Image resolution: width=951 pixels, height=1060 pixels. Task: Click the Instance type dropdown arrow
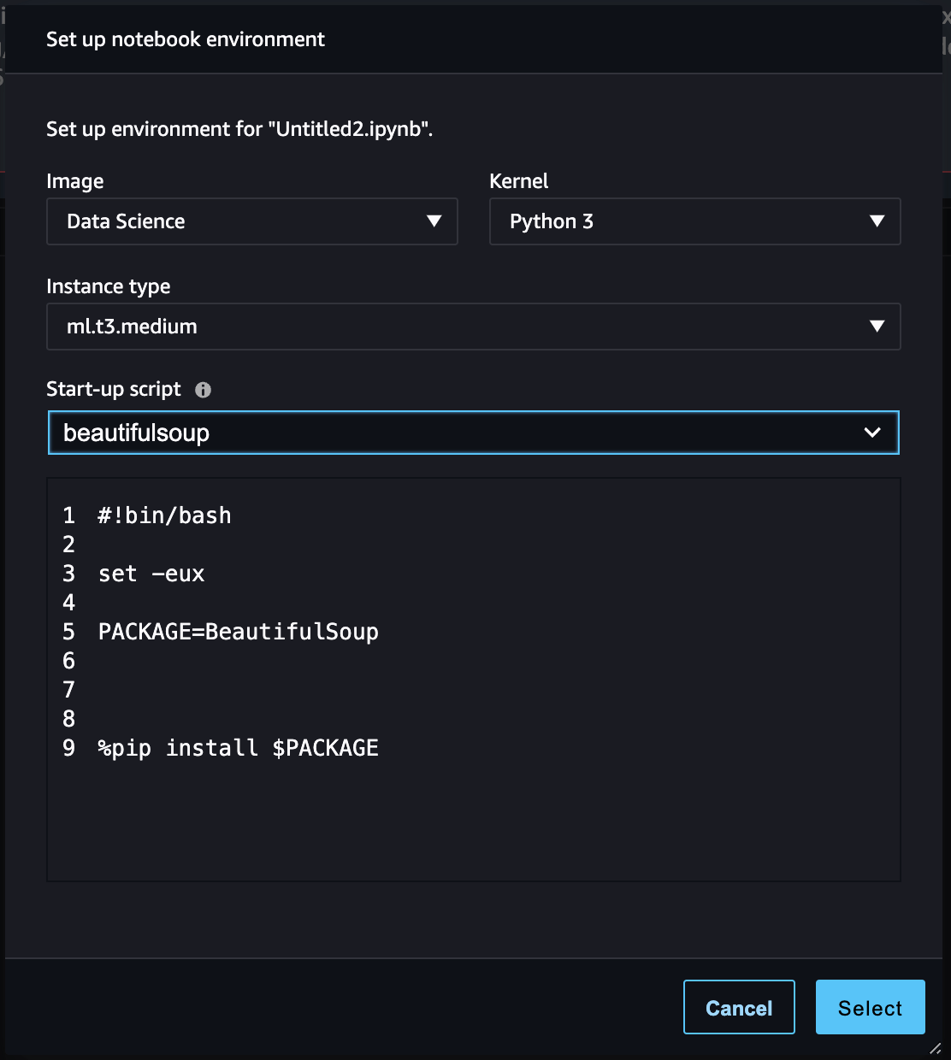tap(877, 327)
